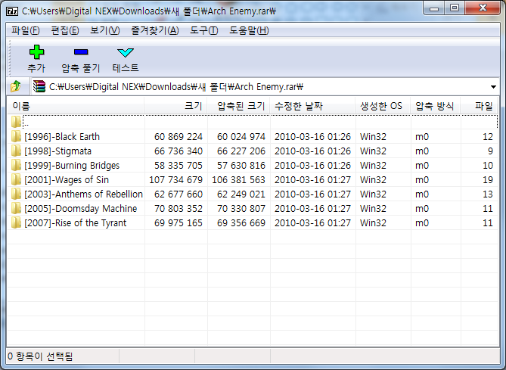This screenshot has height=370, width=506.
Task: Maximize the 7-Zip window
Action: point(455,8)
